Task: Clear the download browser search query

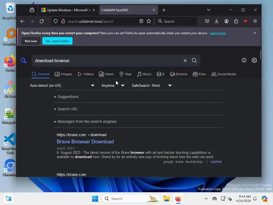Action: click(185, 61)
